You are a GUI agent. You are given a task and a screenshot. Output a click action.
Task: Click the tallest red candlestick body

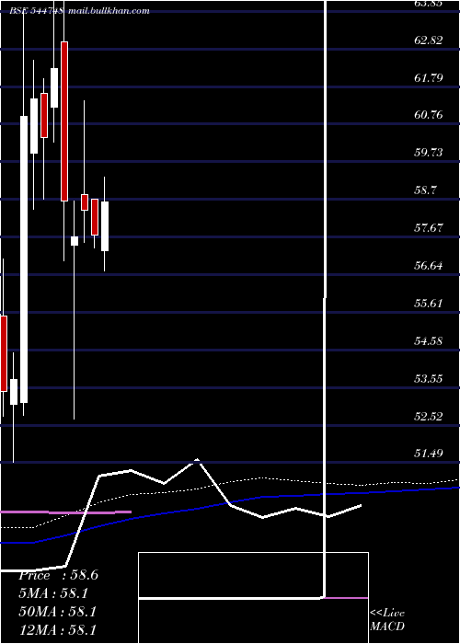coord(64,121)
